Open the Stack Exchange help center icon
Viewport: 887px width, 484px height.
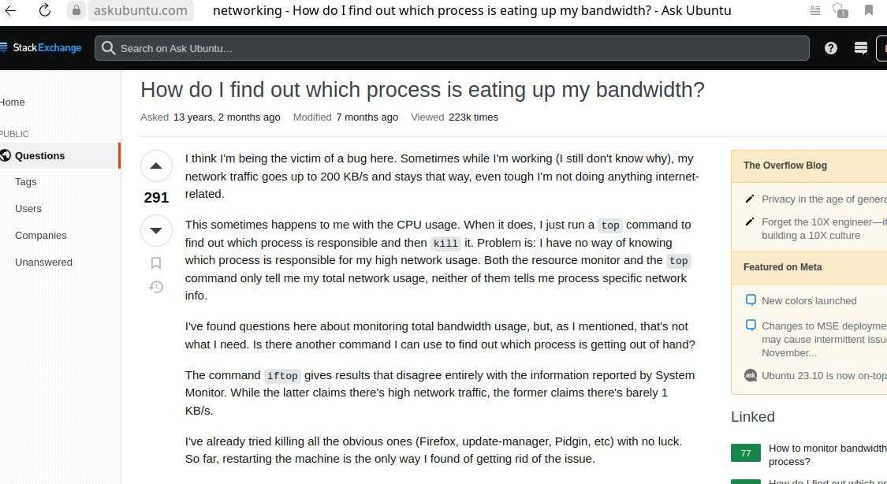tap(830, 48)
